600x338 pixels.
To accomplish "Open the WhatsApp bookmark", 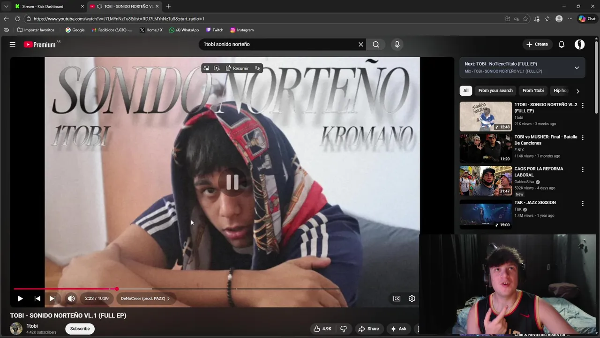I will pyautogui.click(x=184, y=30).
